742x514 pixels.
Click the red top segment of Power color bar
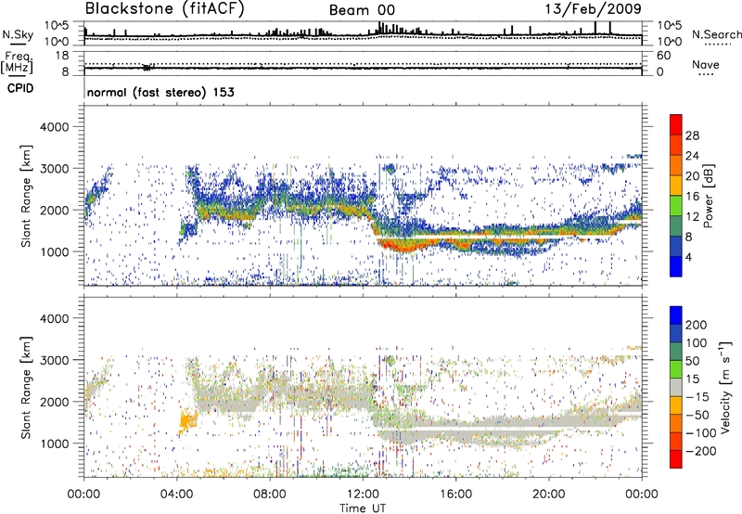pos(676,125)
